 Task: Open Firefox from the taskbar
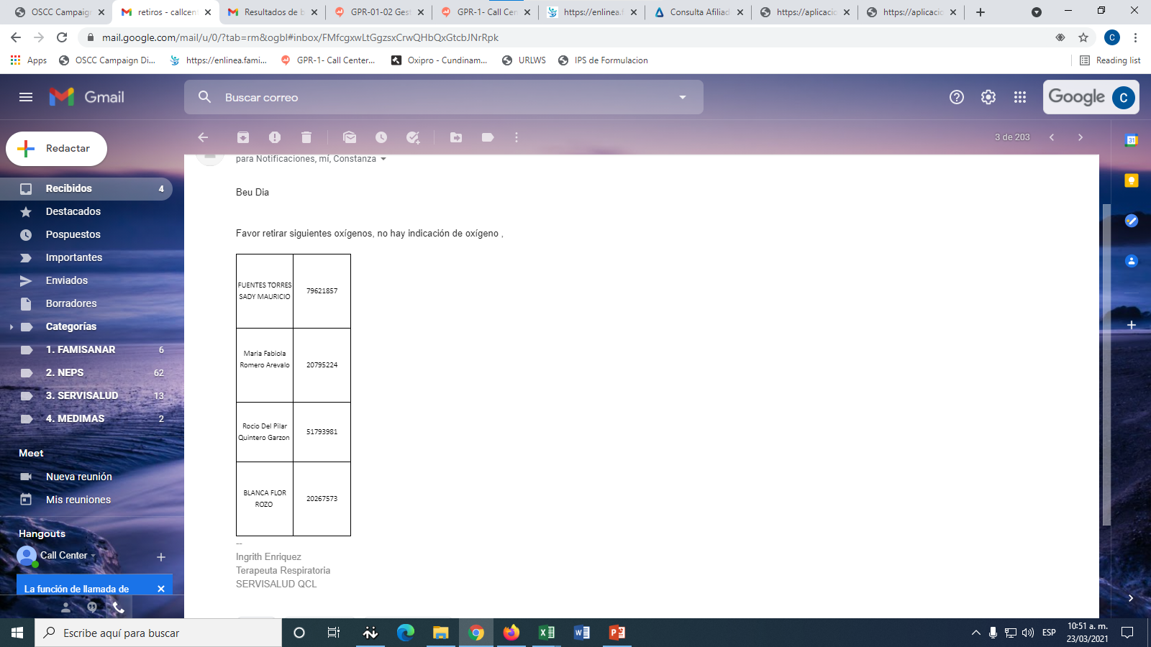click(511, 633)
